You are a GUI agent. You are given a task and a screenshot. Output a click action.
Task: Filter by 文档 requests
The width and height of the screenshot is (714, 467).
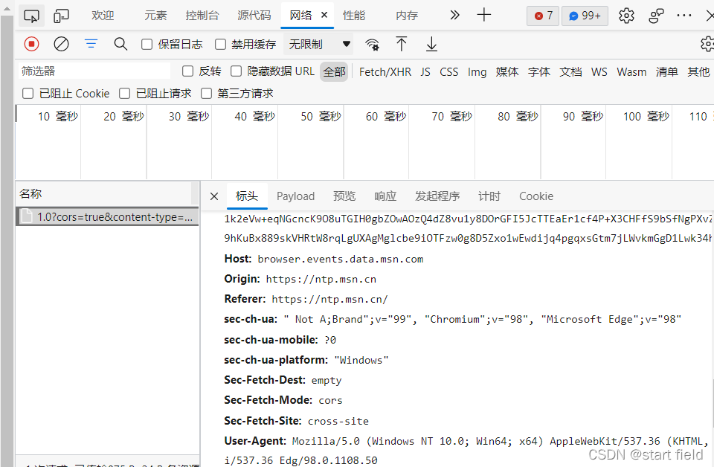[x=570, y=72]
